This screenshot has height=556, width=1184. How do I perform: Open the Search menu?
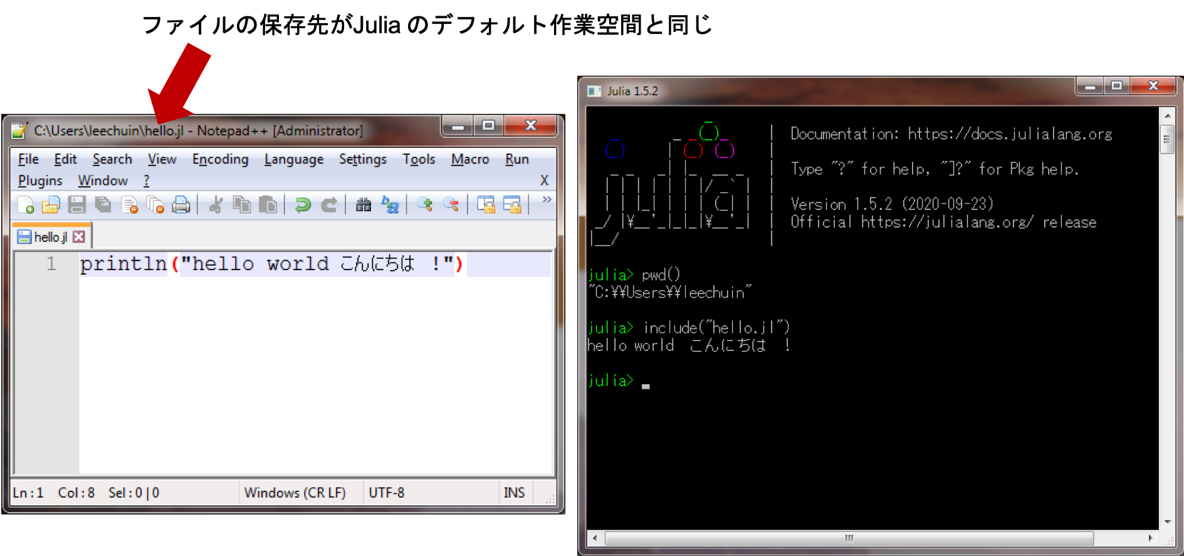pyautogui.click(x=112, y=159)
